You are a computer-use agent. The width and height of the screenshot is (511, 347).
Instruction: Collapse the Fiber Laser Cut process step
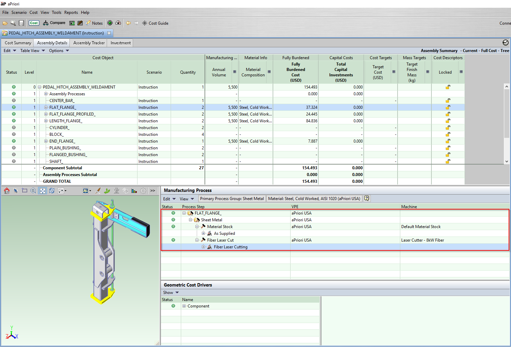[197, 240]
